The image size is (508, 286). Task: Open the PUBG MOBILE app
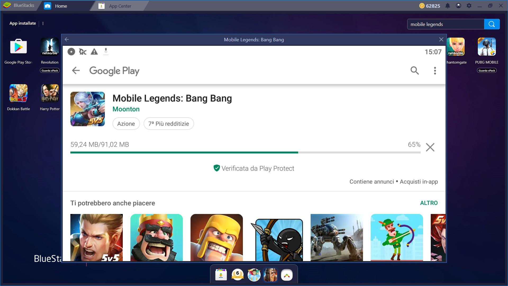487,47
